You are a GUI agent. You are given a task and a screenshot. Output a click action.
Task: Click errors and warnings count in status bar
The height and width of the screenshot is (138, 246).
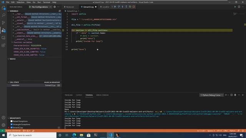pos(27,131)
